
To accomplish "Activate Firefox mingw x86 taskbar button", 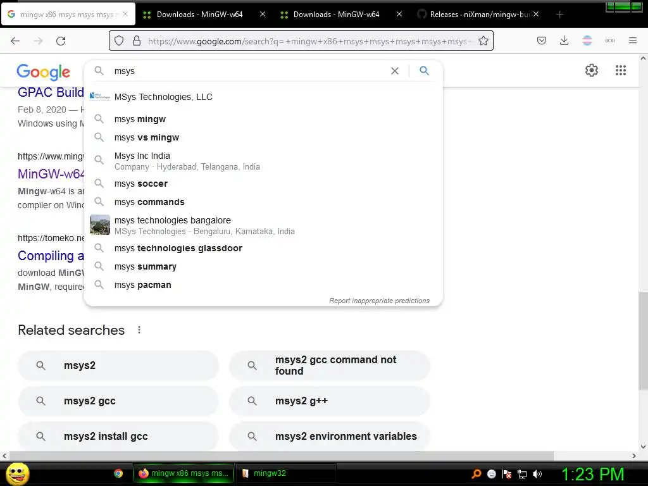I will [184, 473].
